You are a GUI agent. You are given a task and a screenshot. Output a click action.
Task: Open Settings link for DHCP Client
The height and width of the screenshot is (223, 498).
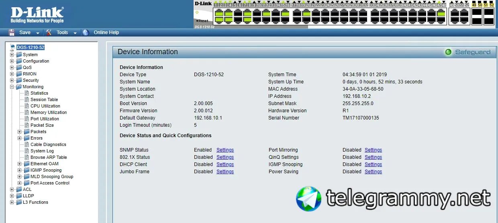point(225,164)
